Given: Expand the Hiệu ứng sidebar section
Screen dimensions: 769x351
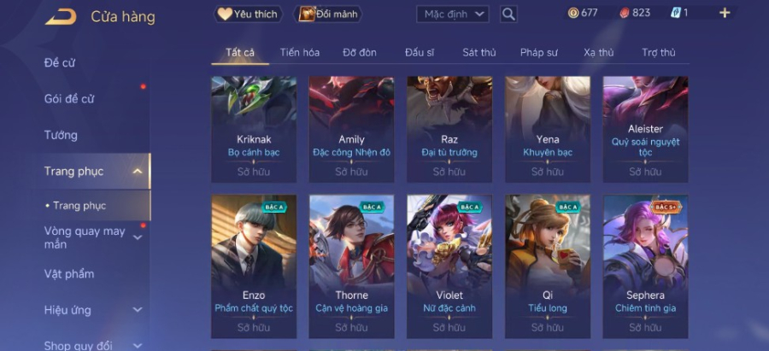Looking at the screenshot, I should click(x=138, y=310).
